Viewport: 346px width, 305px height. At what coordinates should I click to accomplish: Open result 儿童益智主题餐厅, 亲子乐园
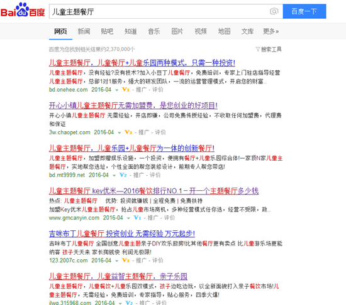pyautogui.click(x=118, y=276)
